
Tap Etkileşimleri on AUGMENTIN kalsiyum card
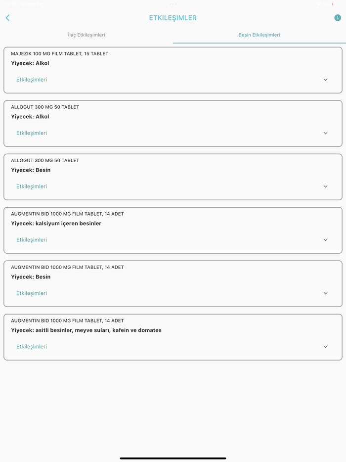point(31,239)
